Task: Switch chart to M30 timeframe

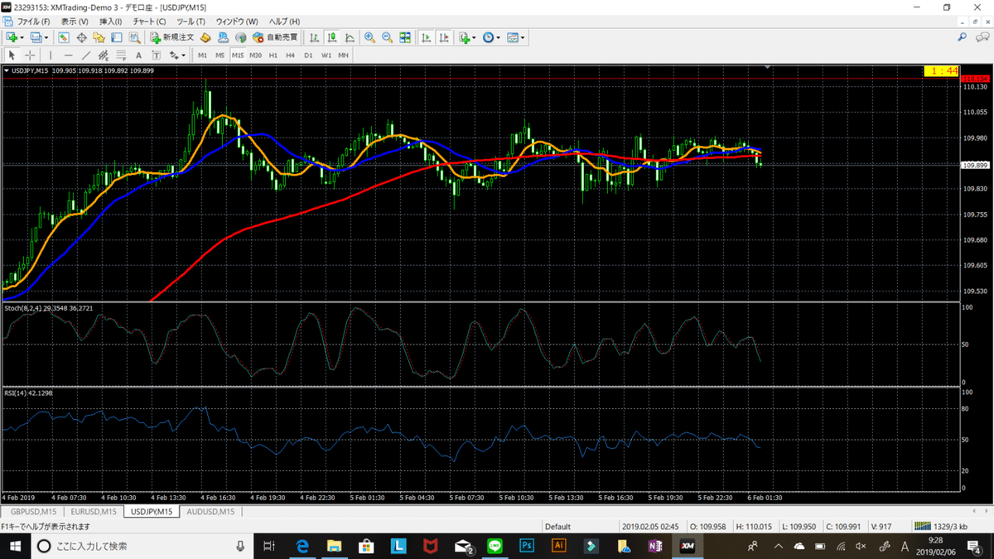Action: point(255,55)
